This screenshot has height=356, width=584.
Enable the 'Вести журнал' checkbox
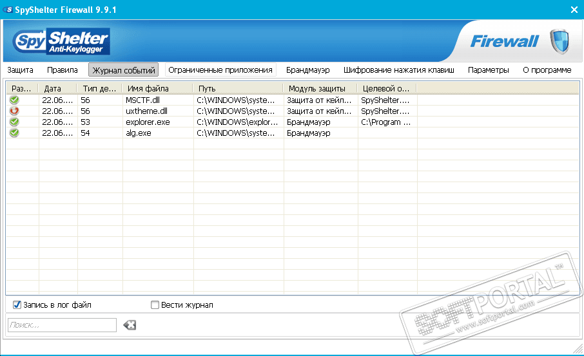pyautogui.click(x=155, y=305)
